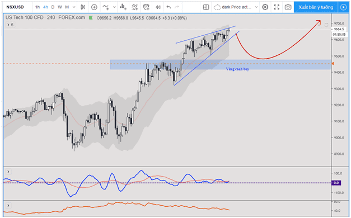Switch to the D daily timeframe

coord(53,7)
